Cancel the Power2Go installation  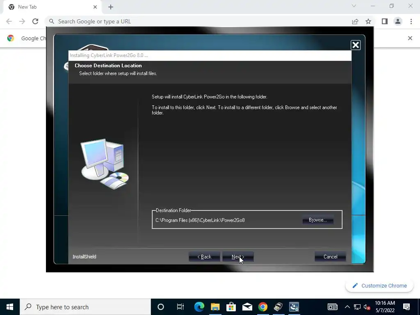(x=330, y=257)
